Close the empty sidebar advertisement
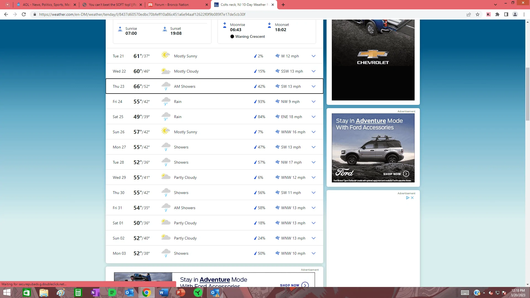This screenshot has height=298, width=530. click(x=412, y=198)
